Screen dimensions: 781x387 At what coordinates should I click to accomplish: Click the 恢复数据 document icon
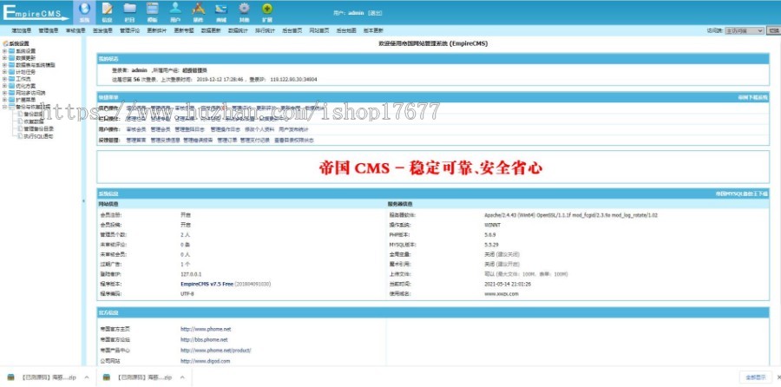point(21,121)
